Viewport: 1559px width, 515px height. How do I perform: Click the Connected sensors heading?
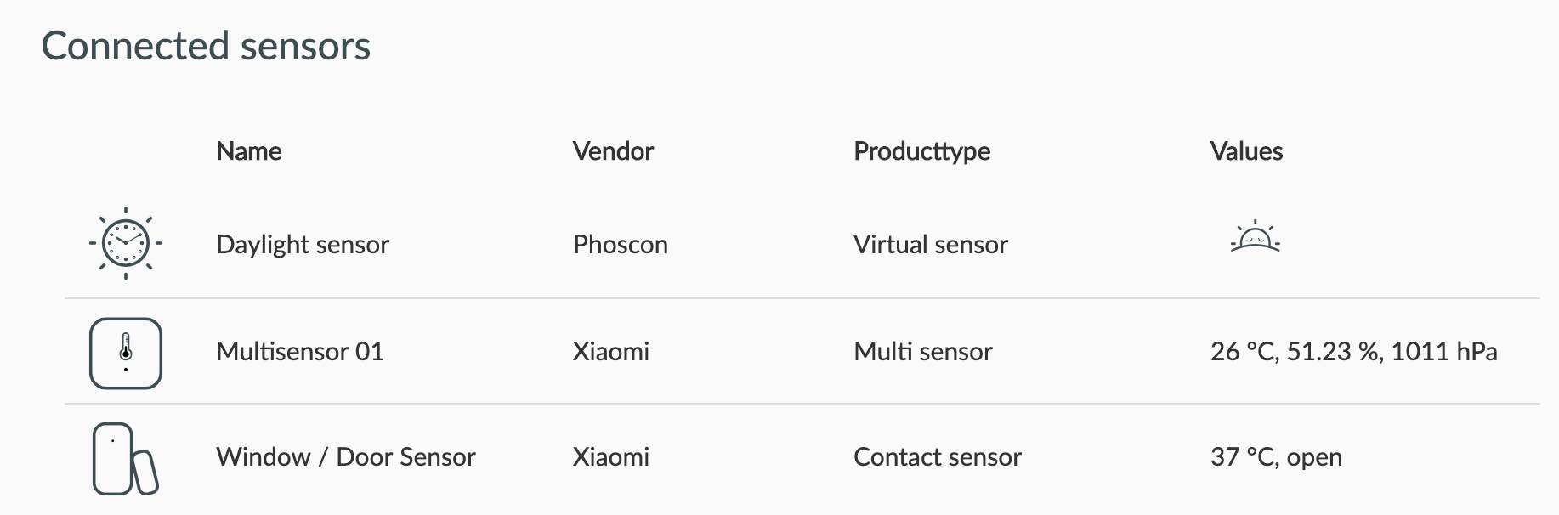206,46
